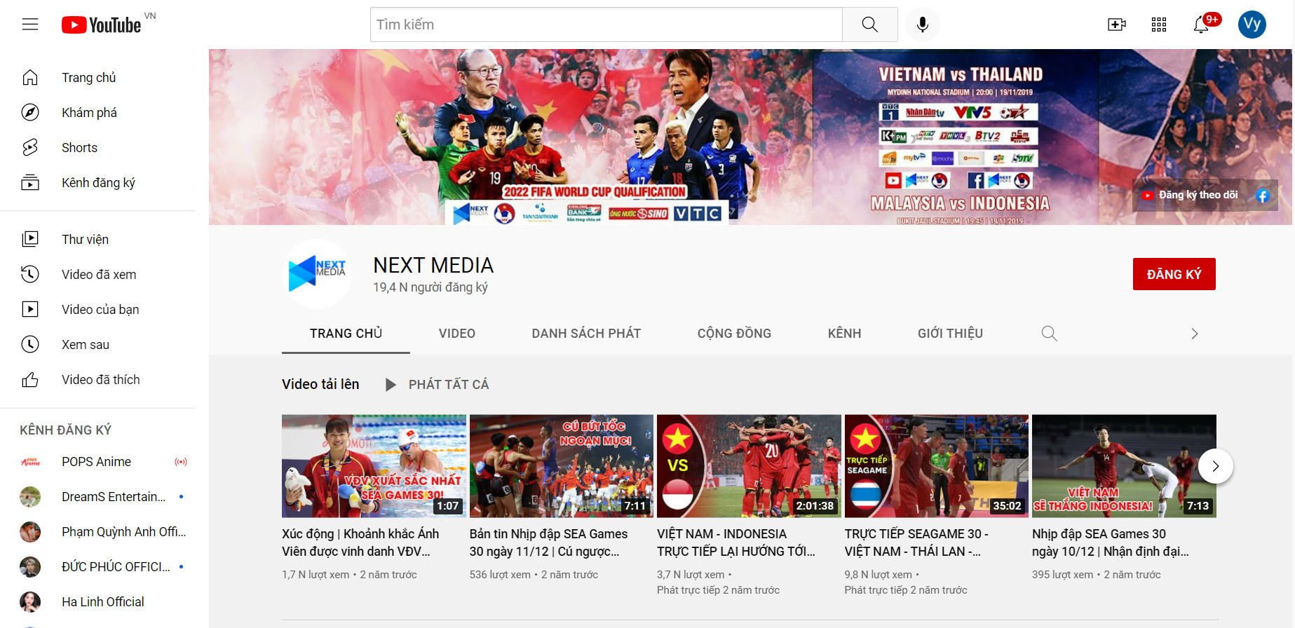1295x628 pixels.
Task: Open title Bản tin Nhịp đập SEA Games 11/12
Action: (548, 542)
